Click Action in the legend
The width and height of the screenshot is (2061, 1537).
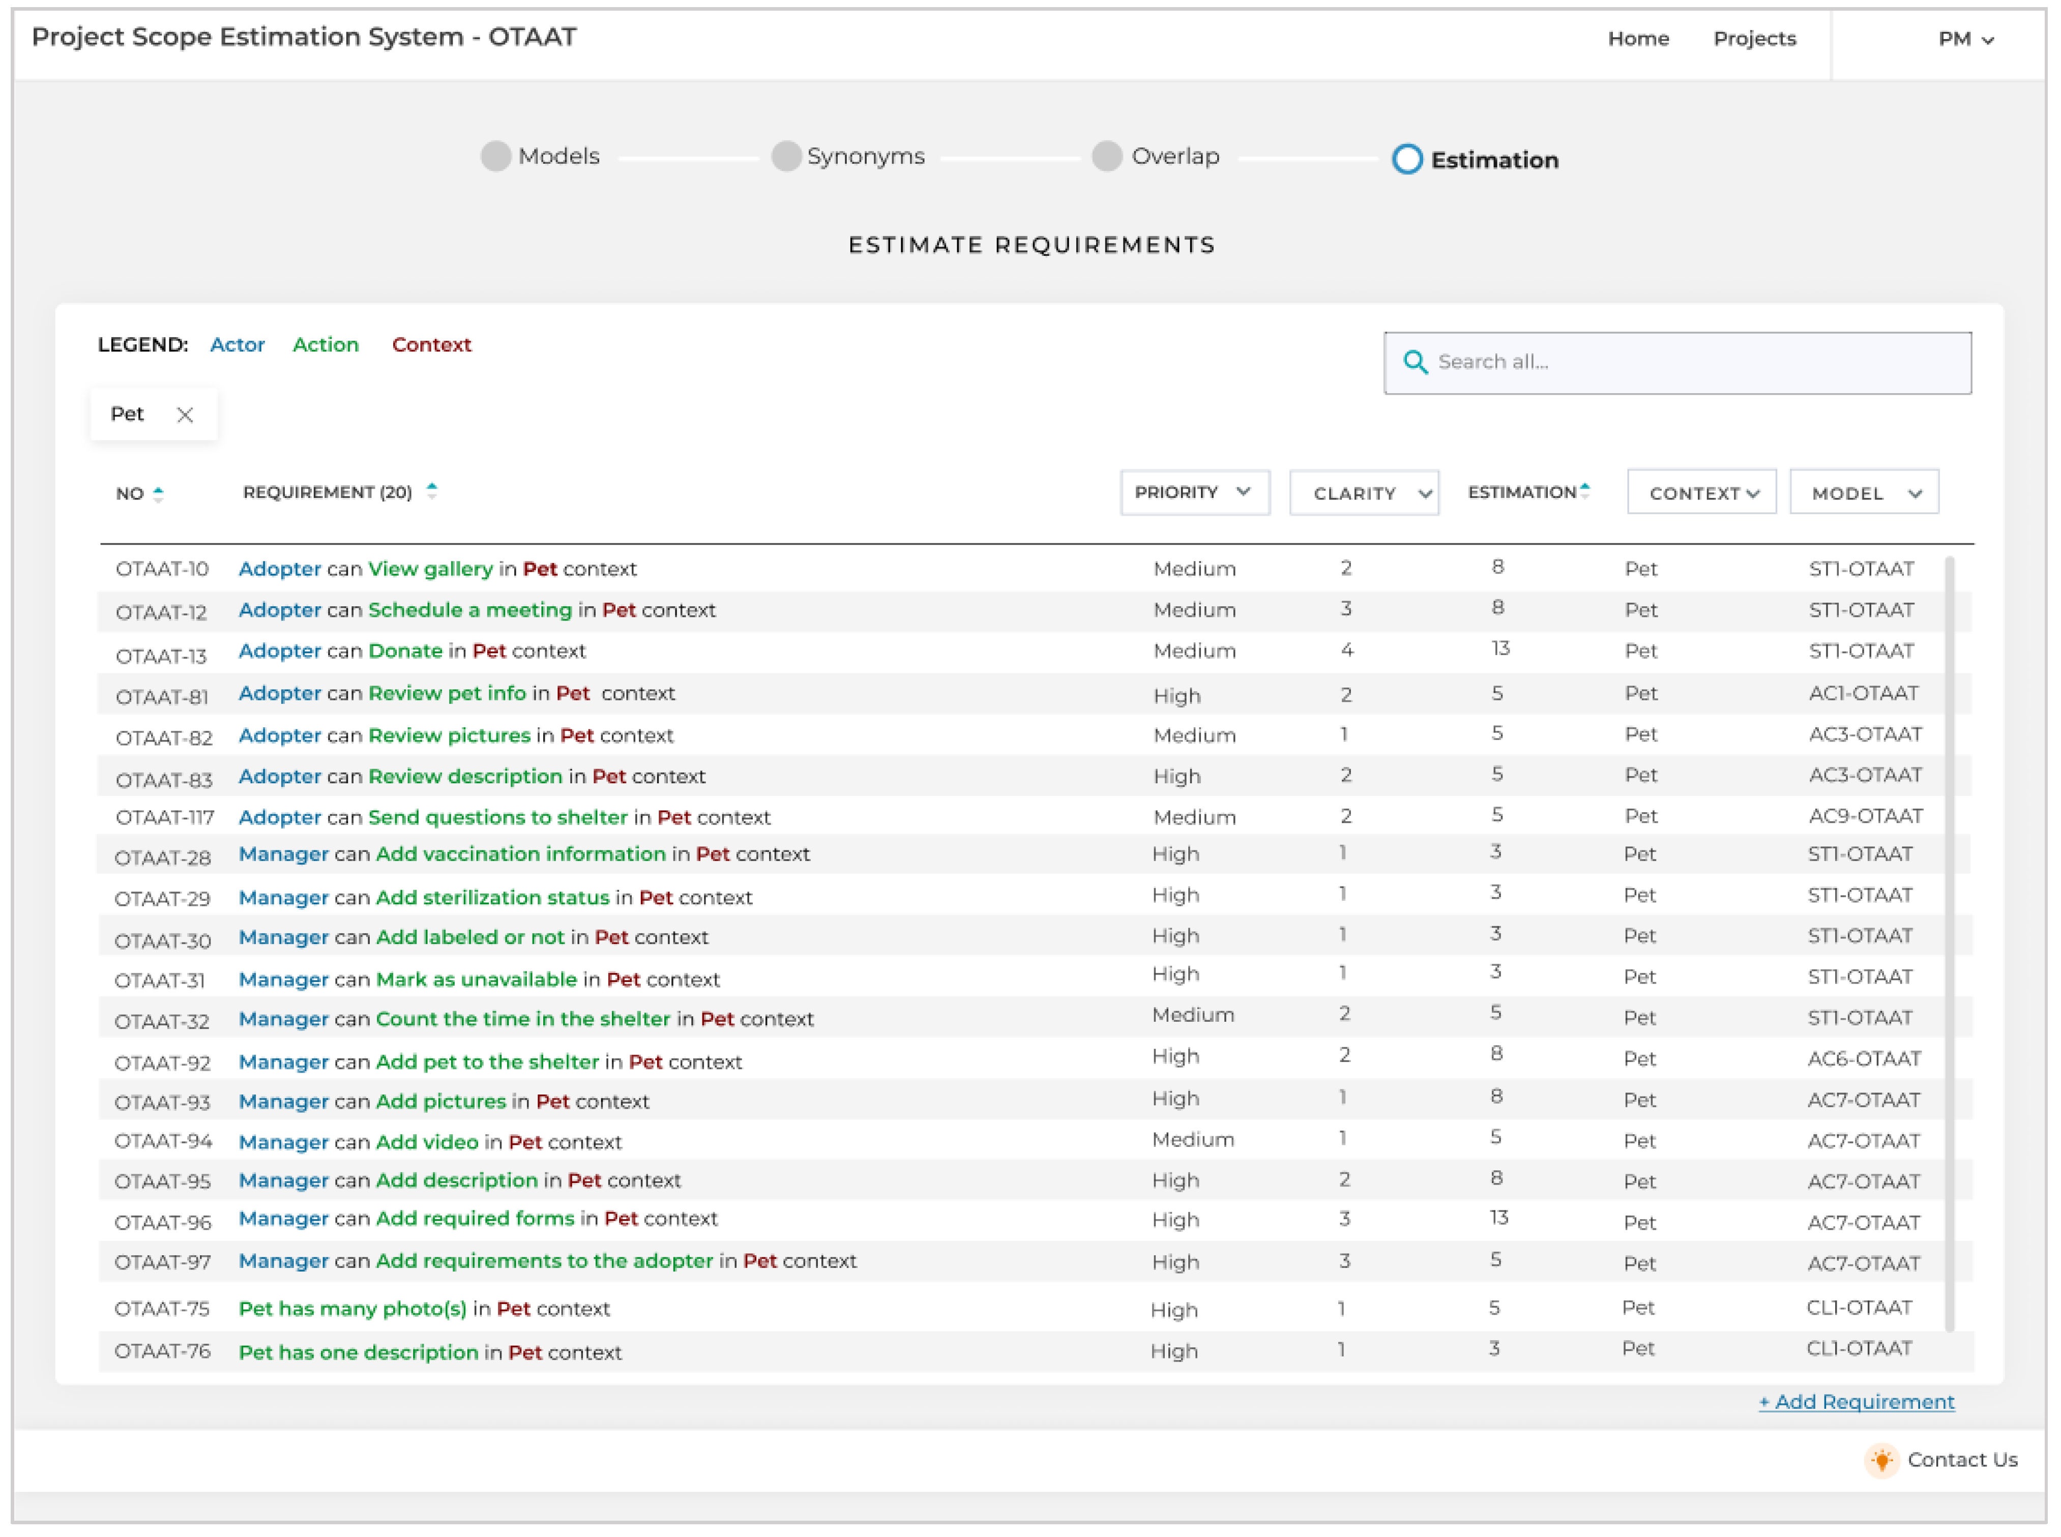pos(326,344)
